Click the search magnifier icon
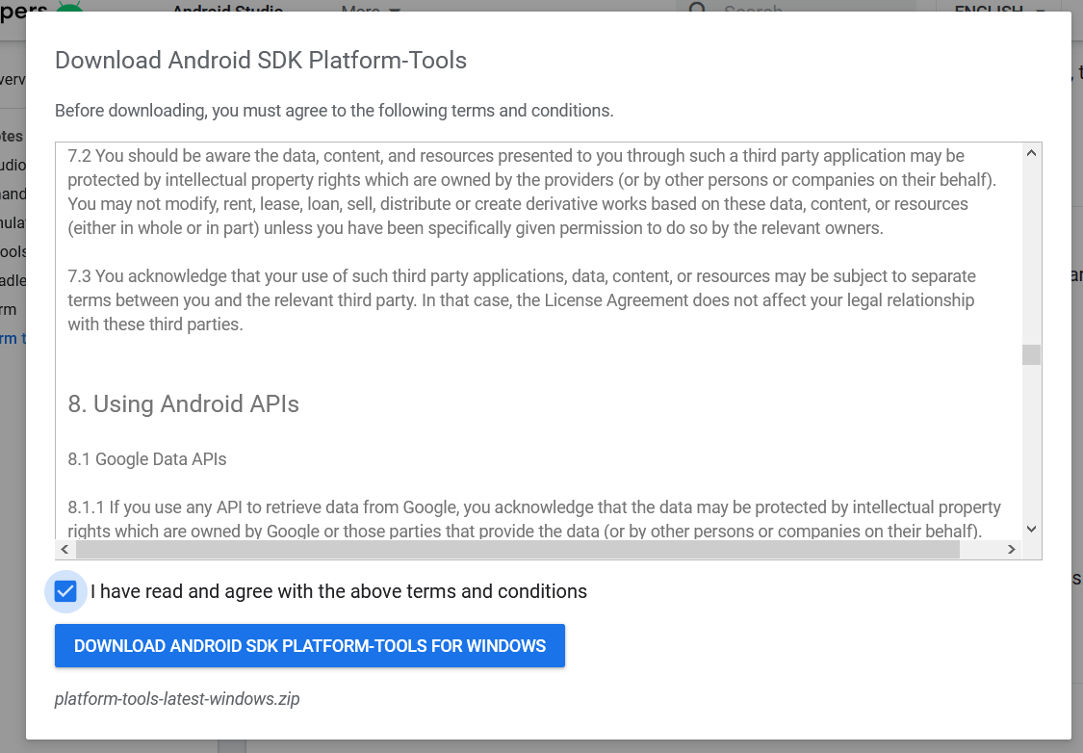Image resolution: width=1083 pixels, height=753 pixels. [x=697, y=11]
